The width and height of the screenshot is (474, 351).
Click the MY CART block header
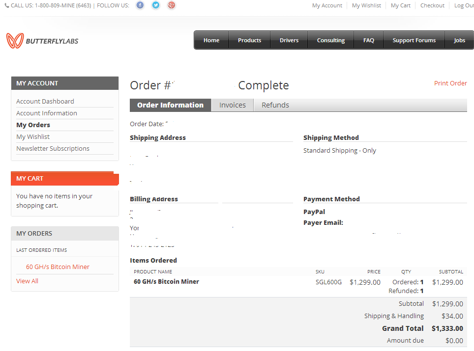[x=65, y=178]
